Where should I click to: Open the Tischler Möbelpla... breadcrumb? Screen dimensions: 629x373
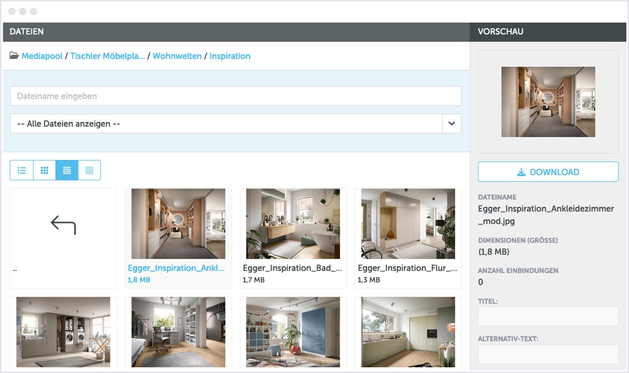tap(107, 56)
